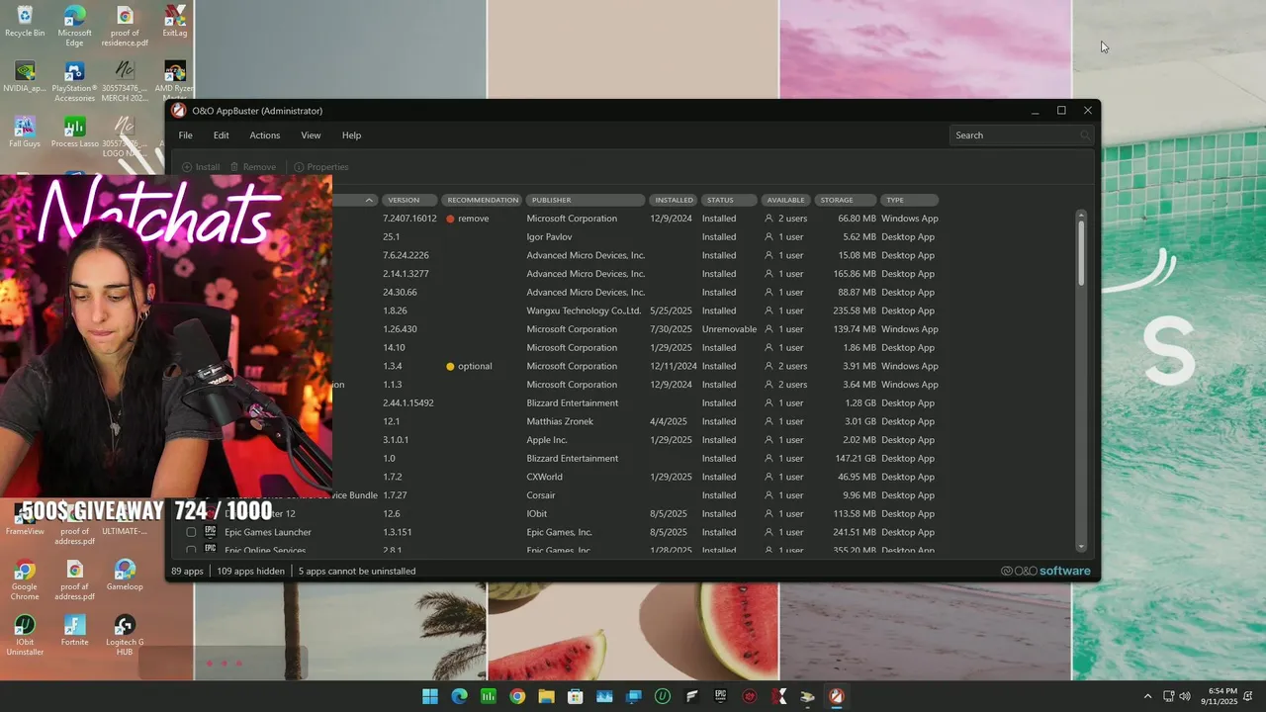Open the Help menu
The height and width of the screenshot is (712, 1266).
coord(351,135)
